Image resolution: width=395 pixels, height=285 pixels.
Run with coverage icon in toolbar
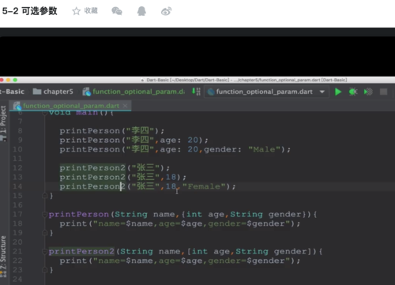tap(368, 92)
